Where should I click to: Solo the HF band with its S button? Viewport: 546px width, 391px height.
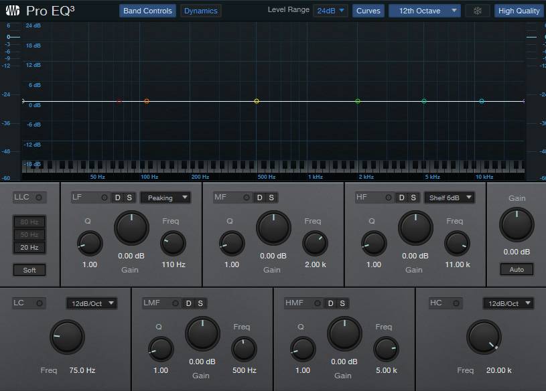pyautogui.click(x=413, y=198)
